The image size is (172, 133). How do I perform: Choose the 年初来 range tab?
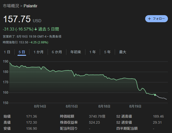pyautogui.click(x=76, y=52)
